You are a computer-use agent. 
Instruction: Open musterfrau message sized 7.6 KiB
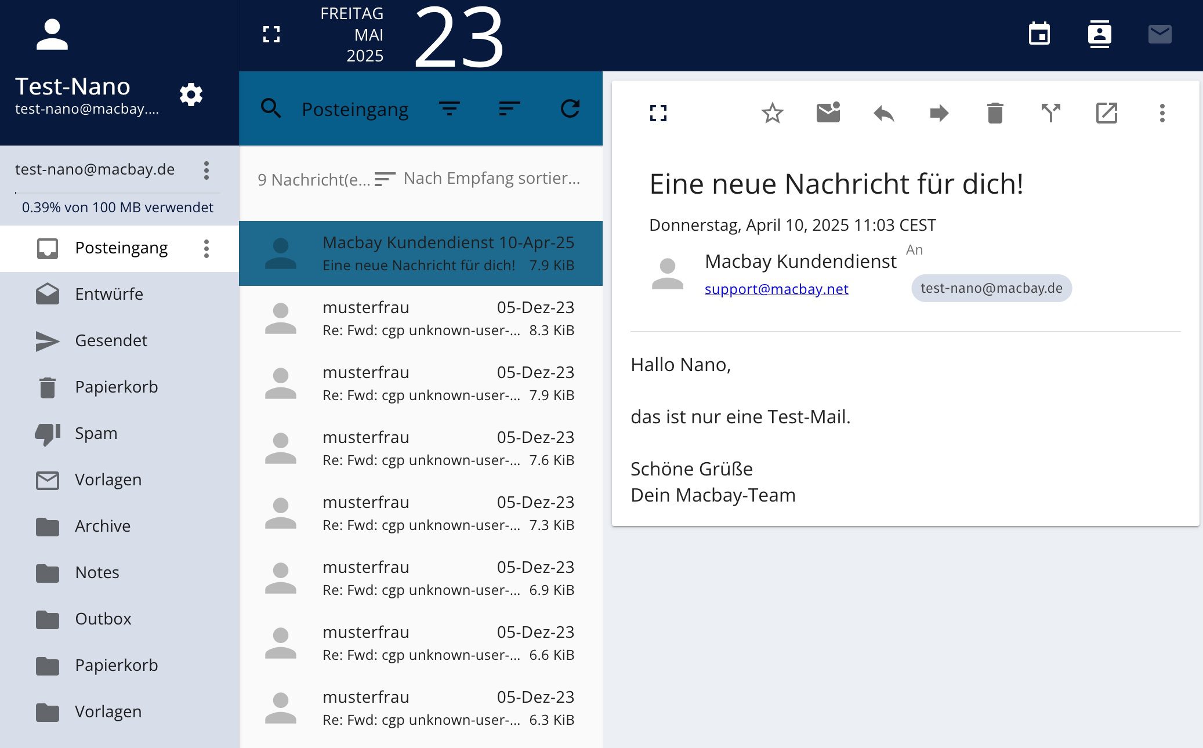point(421,448)
